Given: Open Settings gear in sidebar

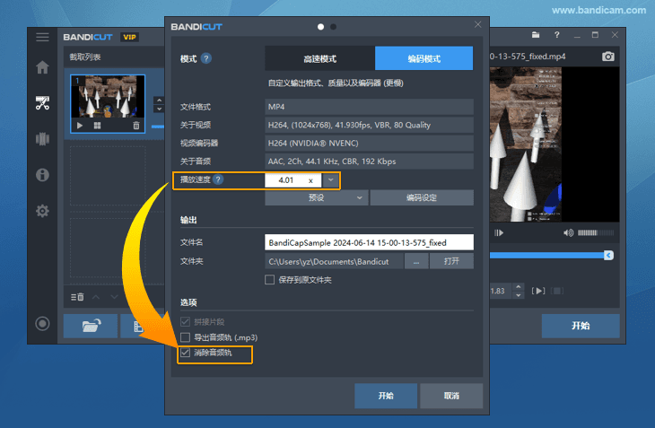Looking at the screenshot, I should 42,211.
